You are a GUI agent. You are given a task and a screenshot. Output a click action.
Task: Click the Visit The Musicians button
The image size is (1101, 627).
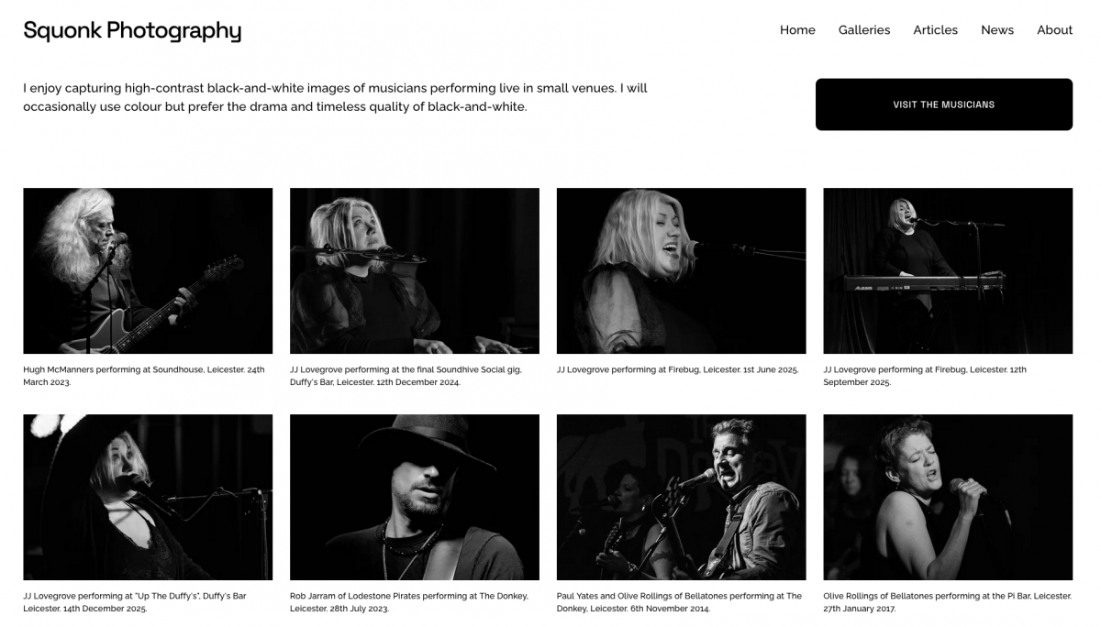point(944,104)
